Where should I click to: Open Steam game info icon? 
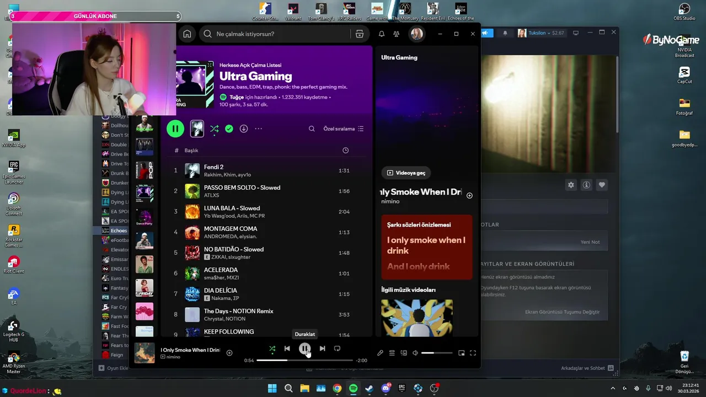586,185
